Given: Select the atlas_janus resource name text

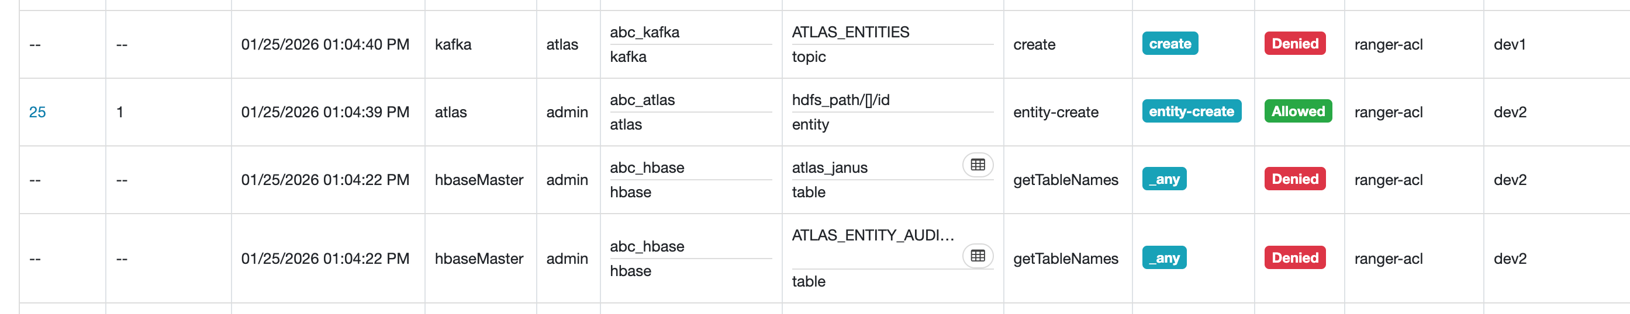Looking at the screenshot, I should coord(829,168).
